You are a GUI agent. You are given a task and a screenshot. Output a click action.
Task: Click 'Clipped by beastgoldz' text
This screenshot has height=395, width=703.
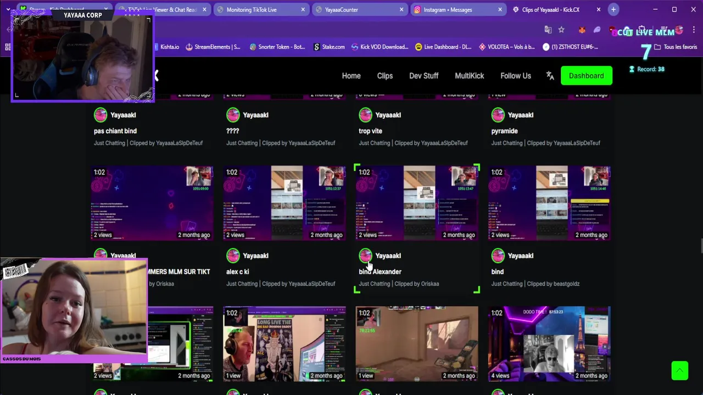coord(553,284)
